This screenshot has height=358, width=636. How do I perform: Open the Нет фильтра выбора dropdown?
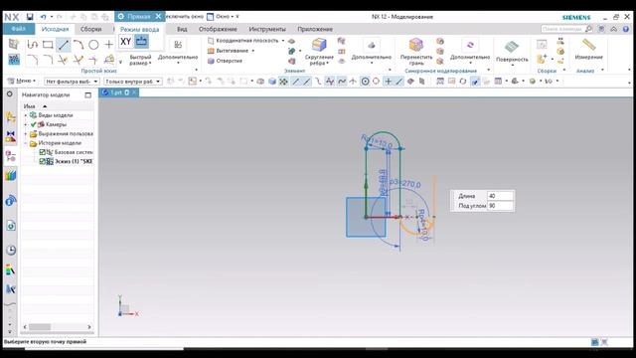tap(72, 82)
